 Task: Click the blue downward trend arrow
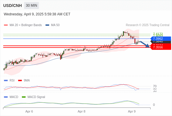[x=145, y=44]
